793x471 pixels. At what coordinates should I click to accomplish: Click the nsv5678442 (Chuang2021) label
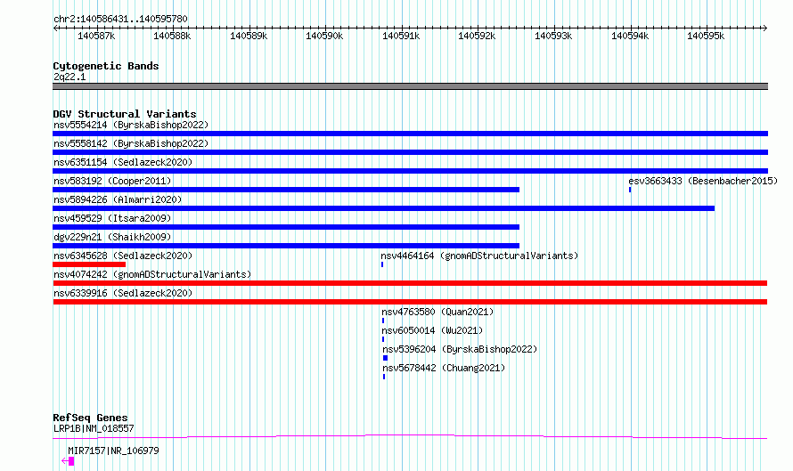tap(444, 368)
